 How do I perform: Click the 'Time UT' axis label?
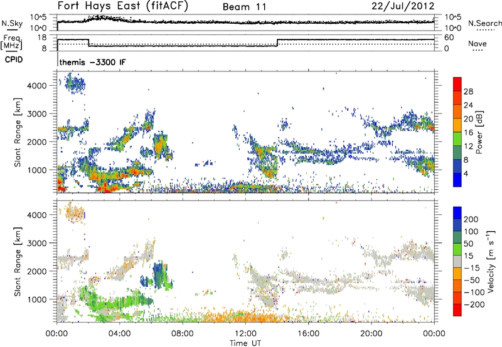(245, 343)
